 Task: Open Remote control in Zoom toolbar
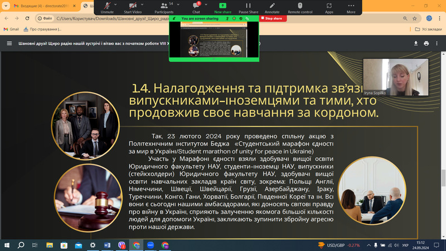point(300,7)
